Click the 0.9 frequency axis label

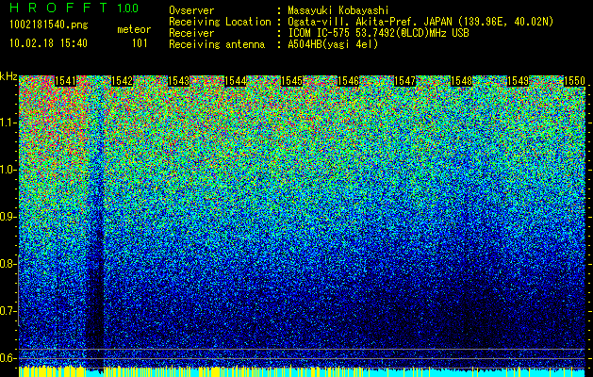tap(8, 217)
